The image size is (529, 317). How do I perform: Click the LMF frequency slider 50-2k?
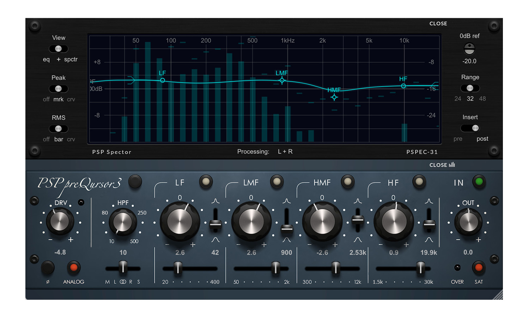click(261, 268)
